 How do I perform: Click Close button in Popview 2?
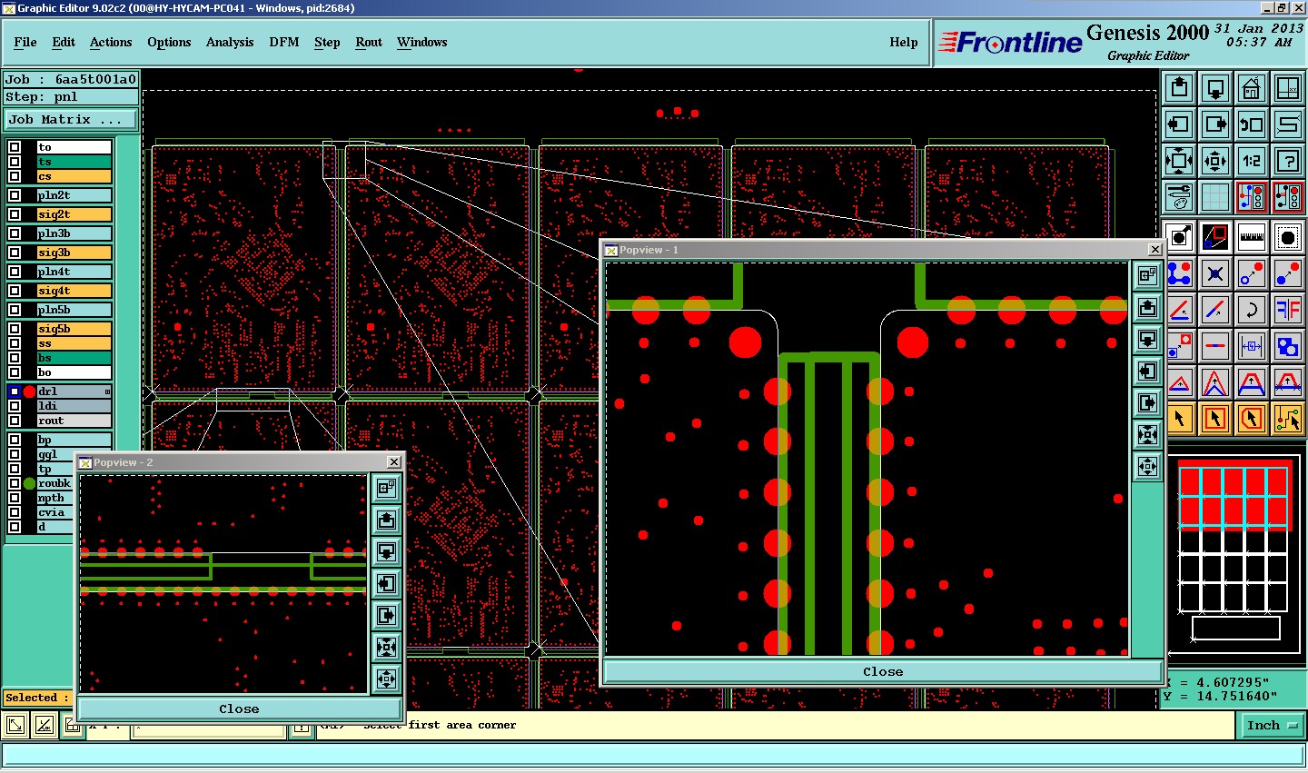239,709
